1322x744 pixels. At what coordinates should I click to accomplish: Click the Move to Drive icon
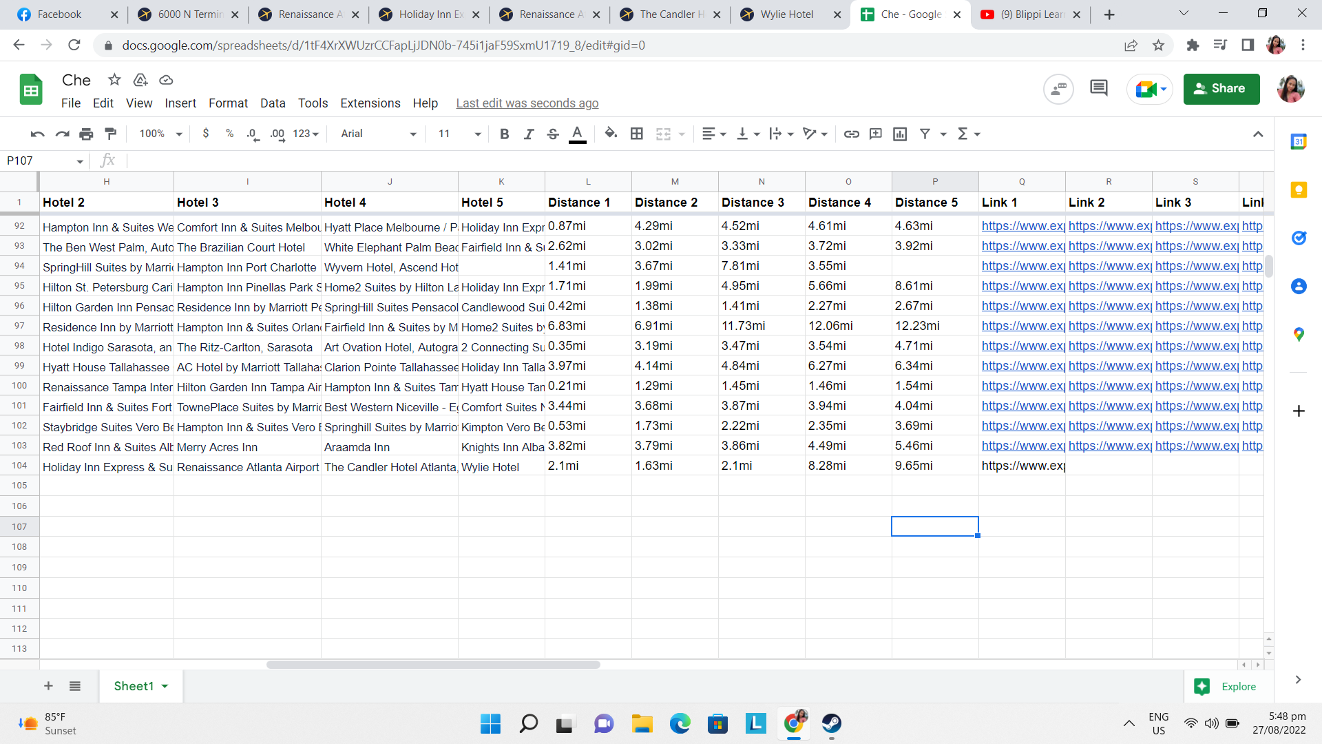[140, 80]
